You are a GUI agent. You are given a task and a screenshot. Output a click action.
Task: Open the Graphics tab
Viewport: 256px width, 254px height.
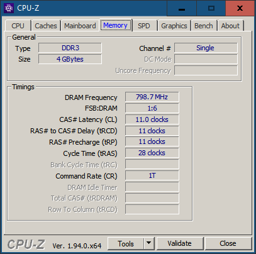174,26
